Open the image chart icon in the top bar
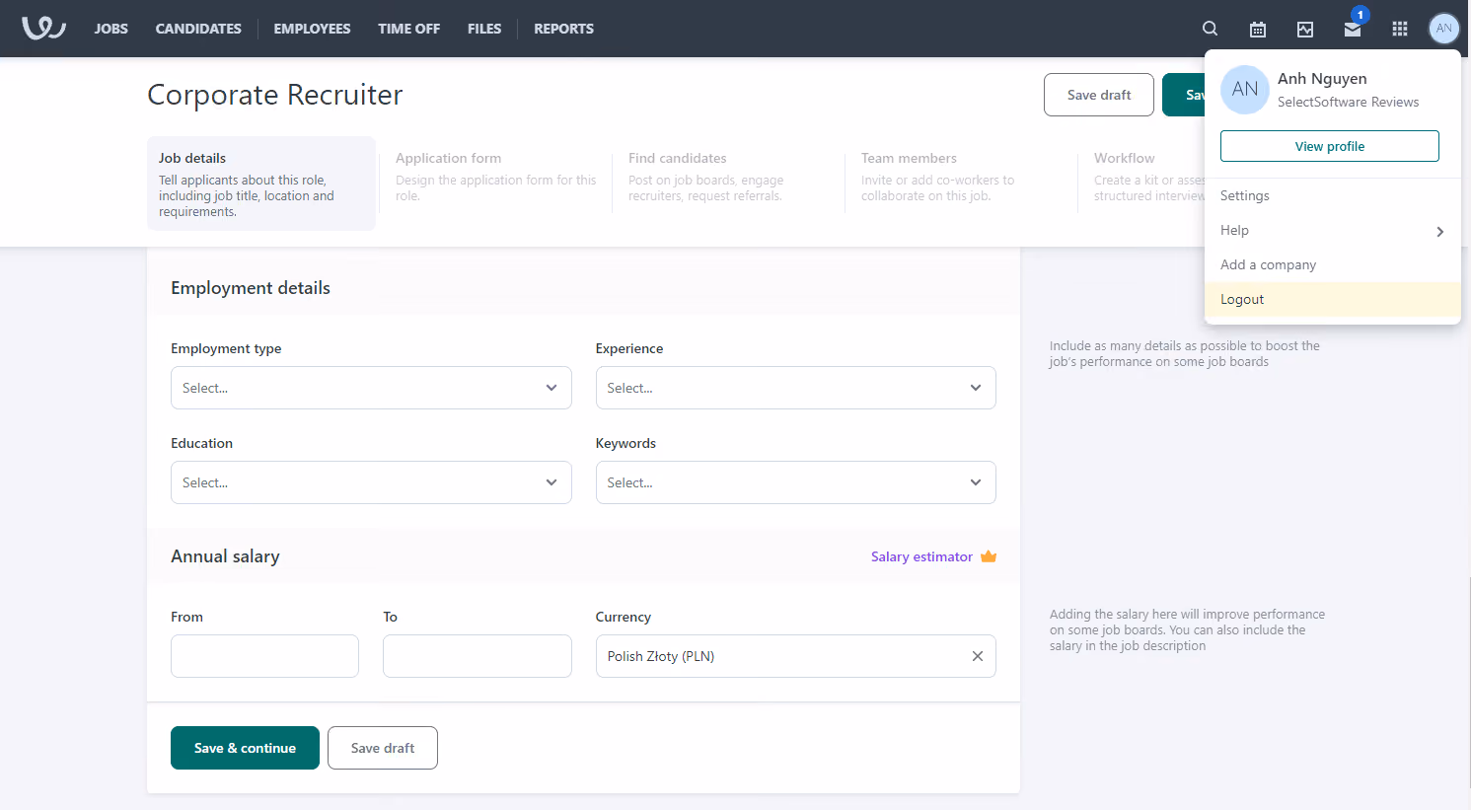Image resolution: width=1471 pixels, height=810 pixels. [1305, 29]
